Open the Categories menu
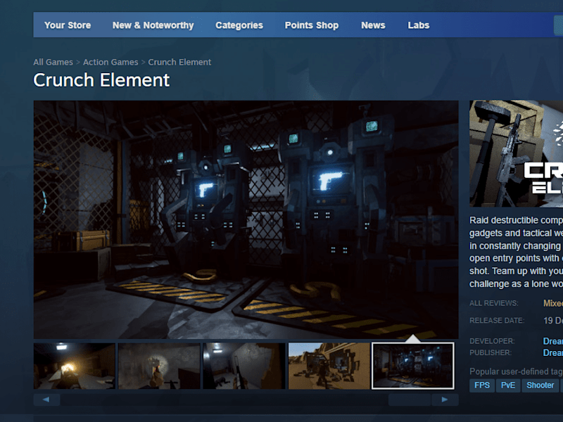The height and width of the screenshot is (422, 563). pos(239,25)
